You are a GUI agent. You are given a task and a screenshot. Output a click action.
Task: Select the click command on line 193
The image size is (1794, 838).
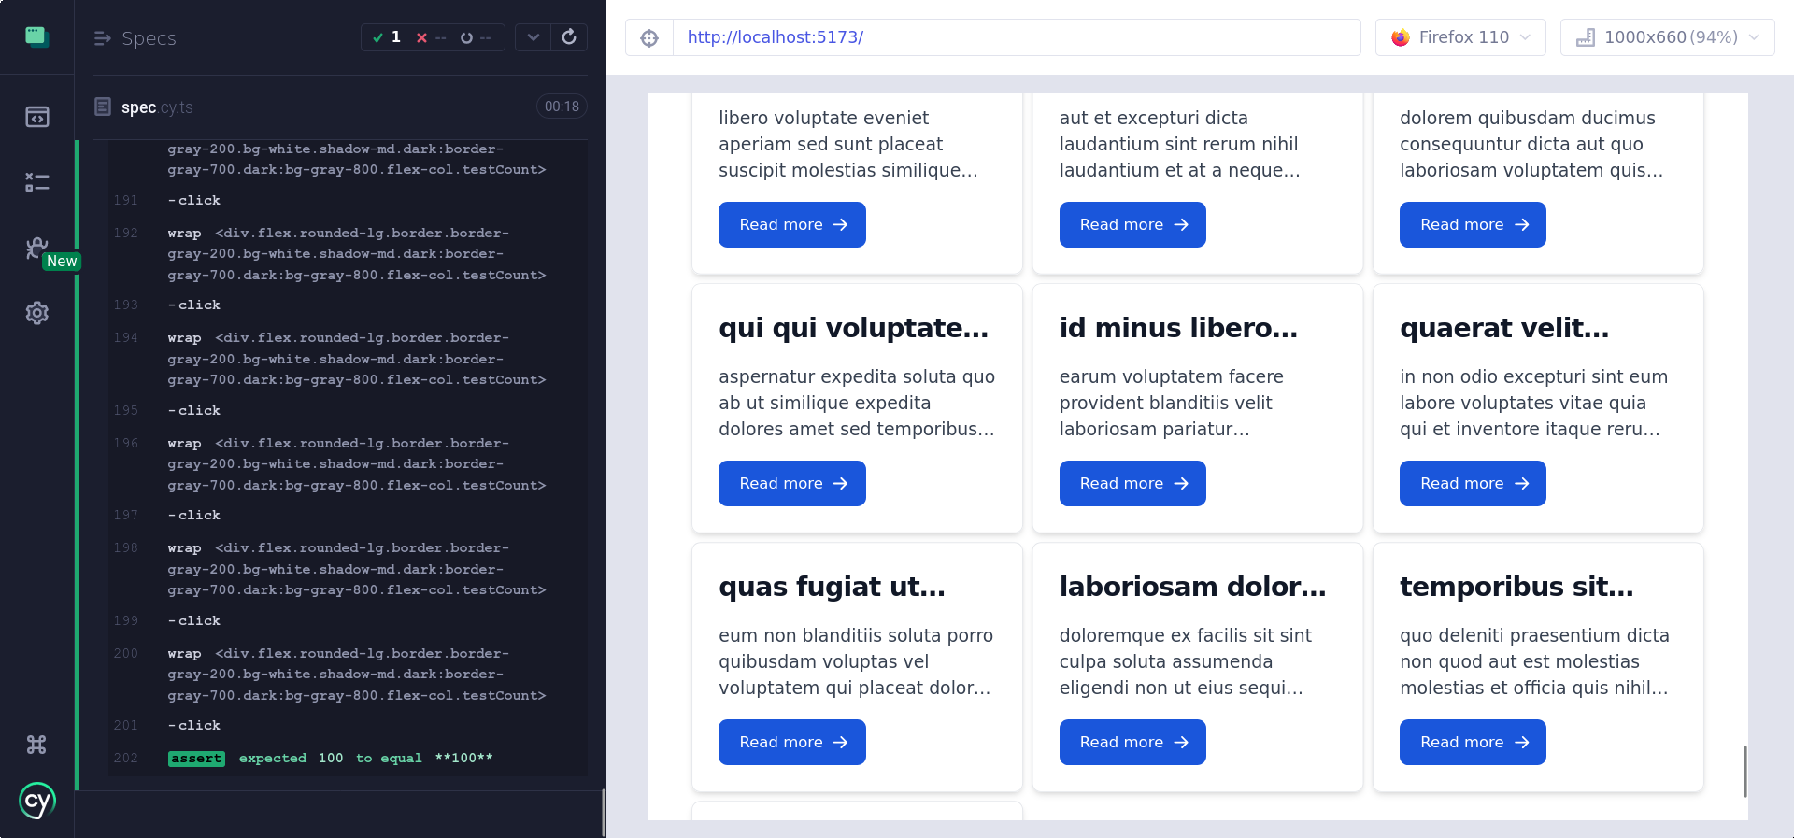pyautogui.click(x=348, y=305)
